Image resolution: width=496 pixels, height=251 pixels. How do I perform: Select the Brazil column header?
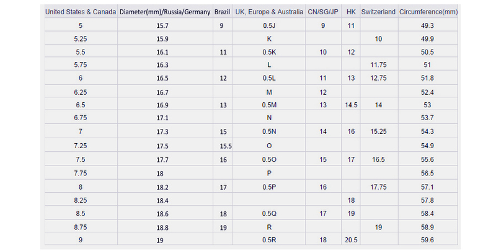222,12
